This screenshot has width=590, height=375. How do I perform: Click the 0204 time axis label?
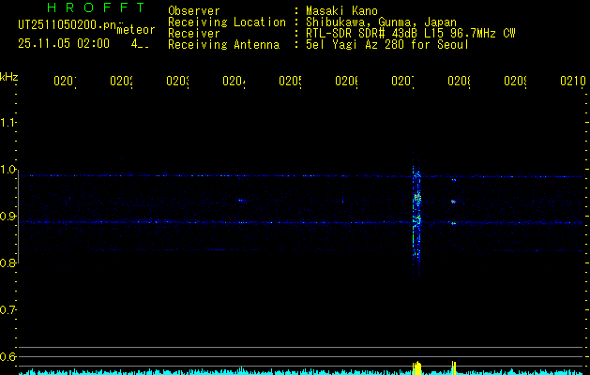tap(234, 81)
